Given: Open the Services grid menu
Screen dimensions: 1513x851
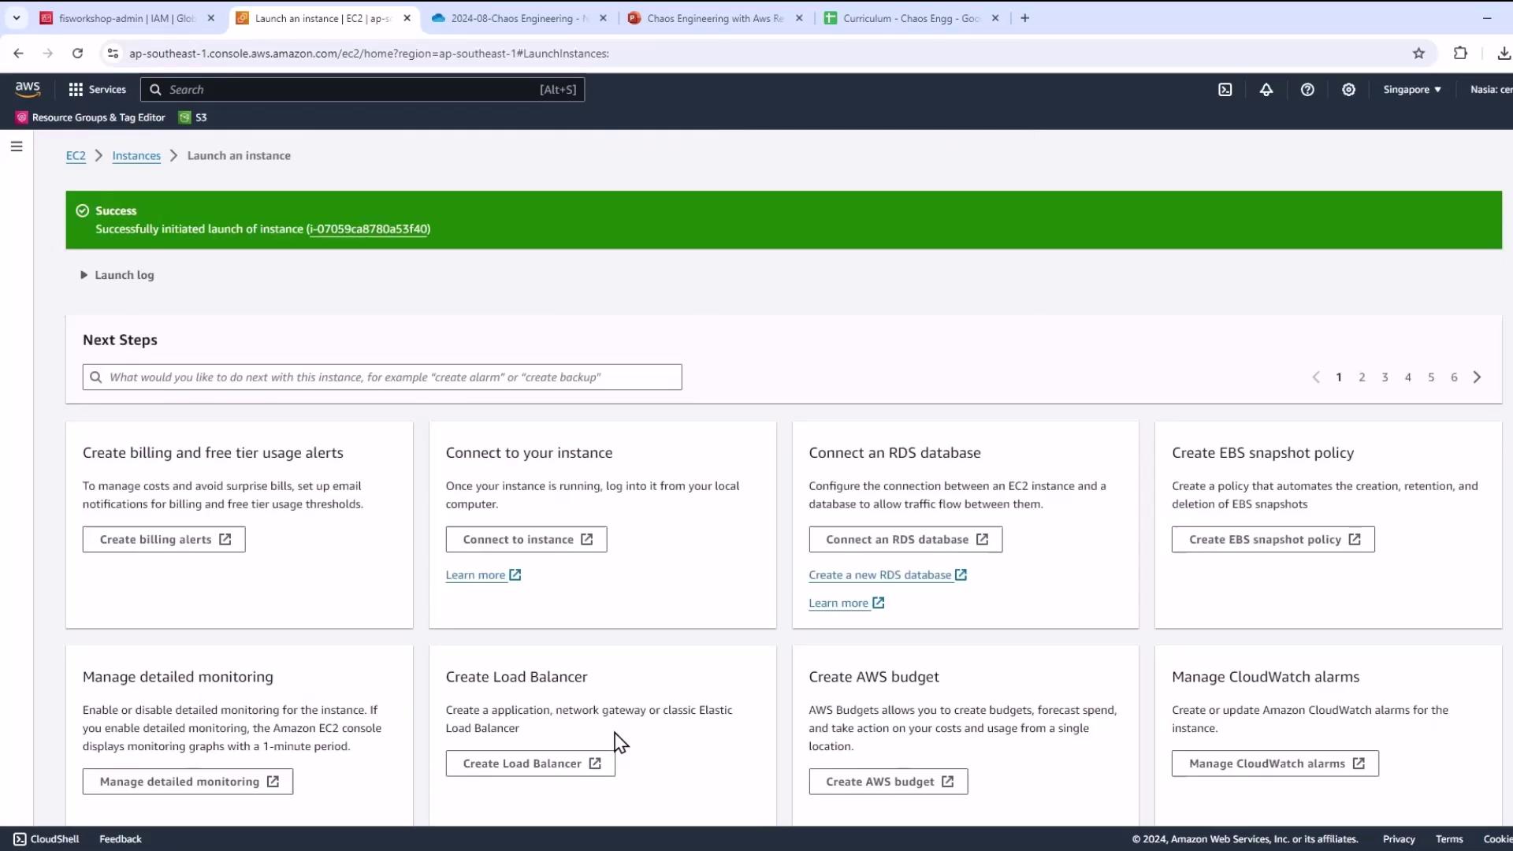Looking at the screenshot, I should tap(97, 90).
